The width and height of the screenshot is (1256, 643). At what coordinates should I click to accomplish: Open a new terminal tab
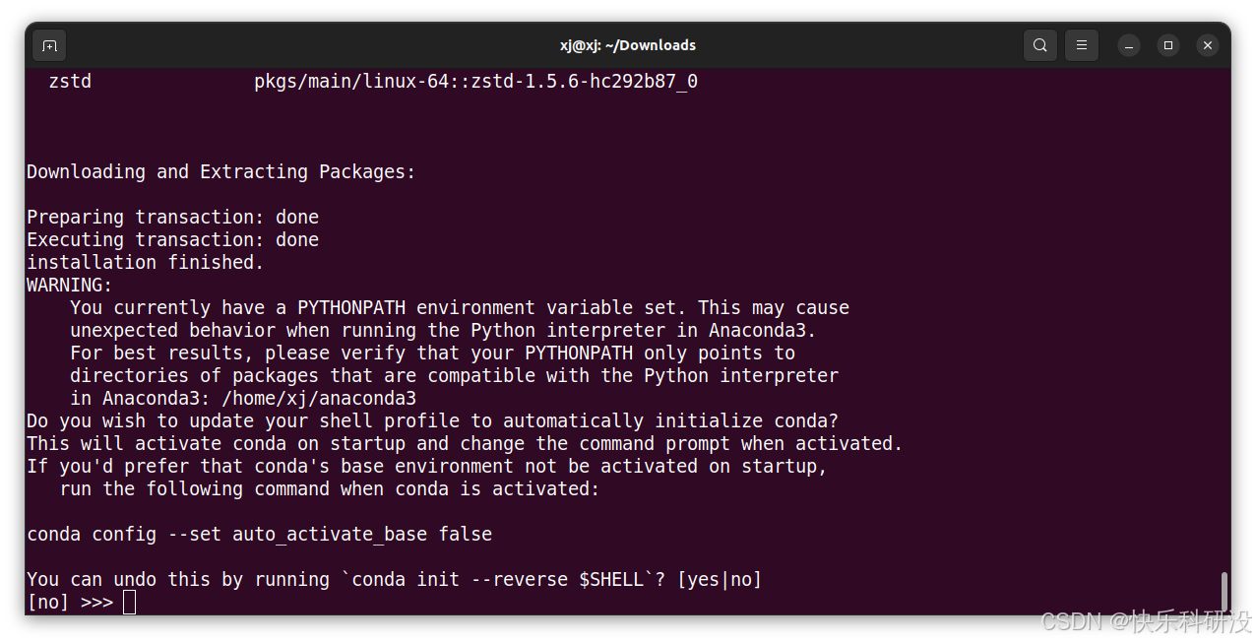49,45
